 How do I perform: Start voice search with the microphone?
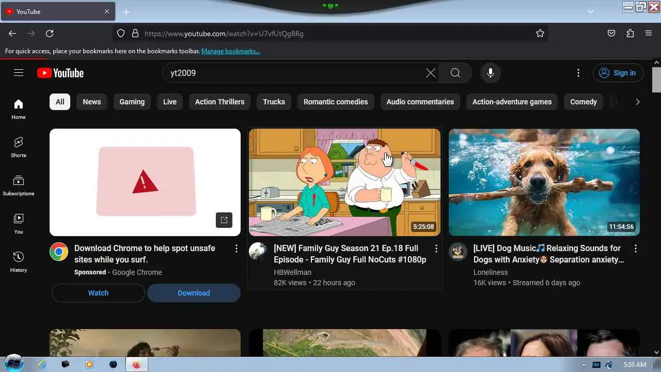(x=491, y=73)
